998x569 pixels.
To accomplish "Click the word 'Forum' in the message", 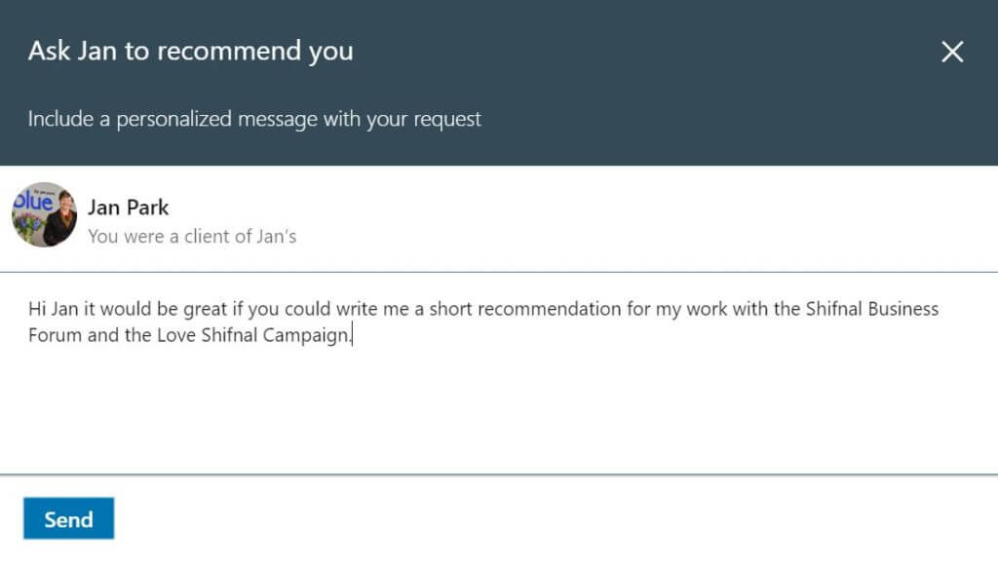I will [55, 336].
